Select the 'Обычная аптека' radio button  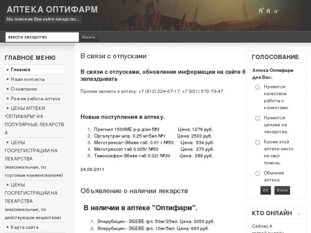pos(258,173)
